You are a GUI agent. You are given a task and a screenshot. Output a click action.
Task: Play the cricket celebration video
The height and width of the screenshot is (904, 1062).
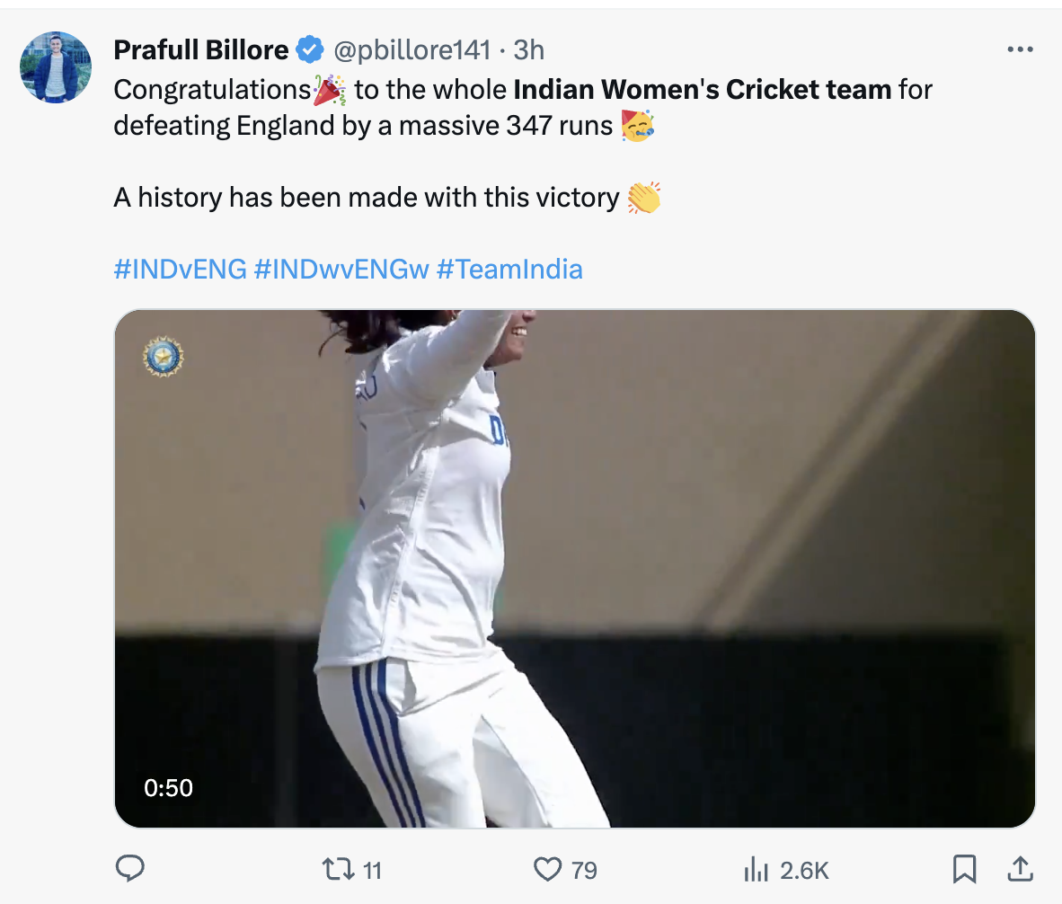[574, 568]
